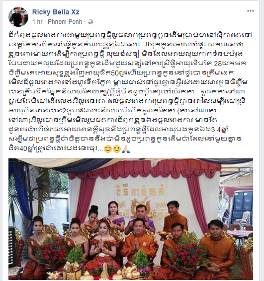Click the last line of post text before the emojis

[x=56, y=149]
